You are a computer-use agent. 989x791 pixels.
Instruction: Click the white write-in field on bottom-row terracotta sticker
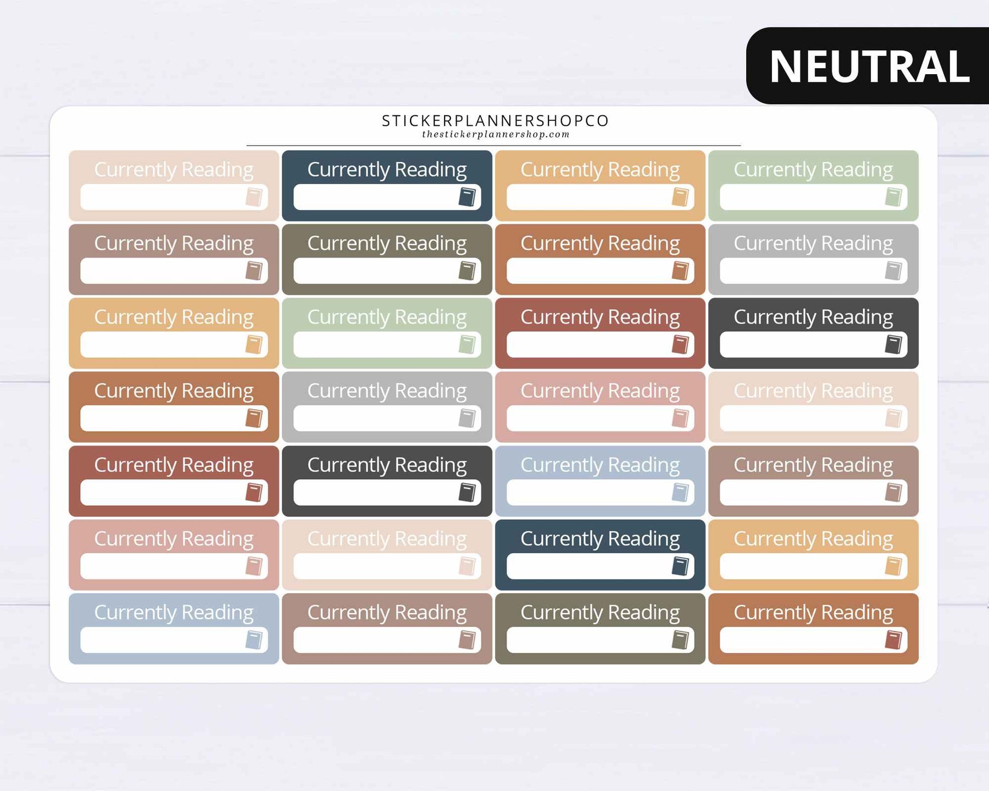pos(814,640)
